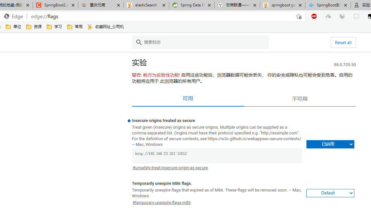Open the 单位 bookmarks folder

[13, 27]
